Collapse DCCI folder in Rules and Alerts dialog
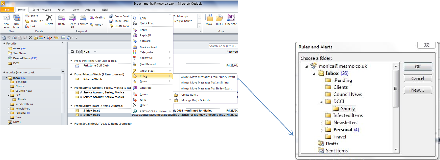The height and width of the screenshot is (160, 440). pyautogui.click(x=322, y=102)
